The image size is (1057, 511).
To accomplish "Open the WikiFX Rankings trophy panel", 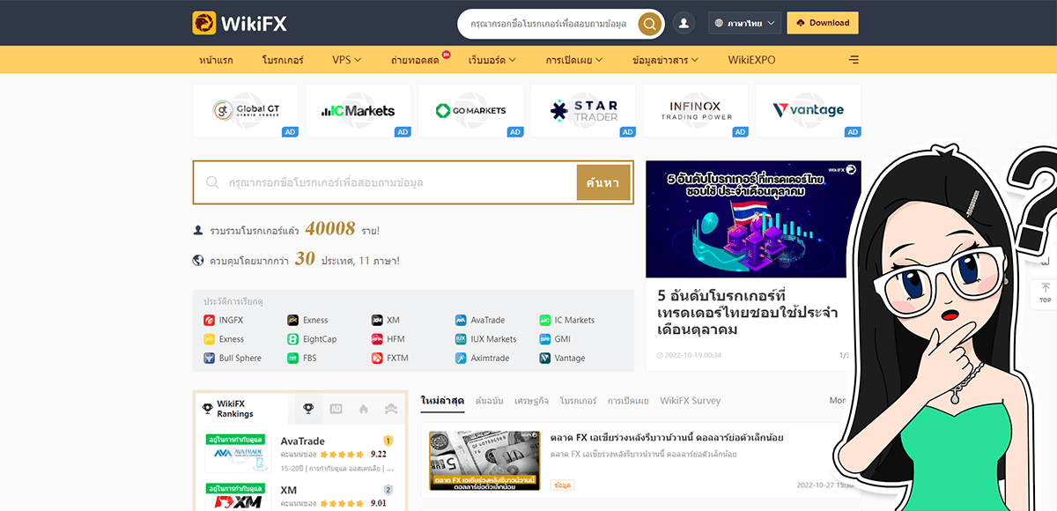I will point(308,408).
